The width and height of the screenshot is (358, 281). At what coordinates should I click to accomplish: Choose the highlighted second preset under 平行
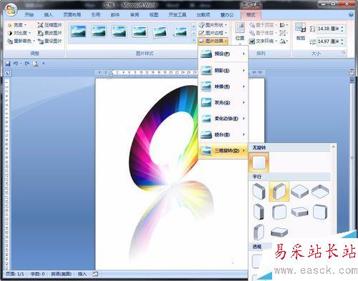point(279,192)
